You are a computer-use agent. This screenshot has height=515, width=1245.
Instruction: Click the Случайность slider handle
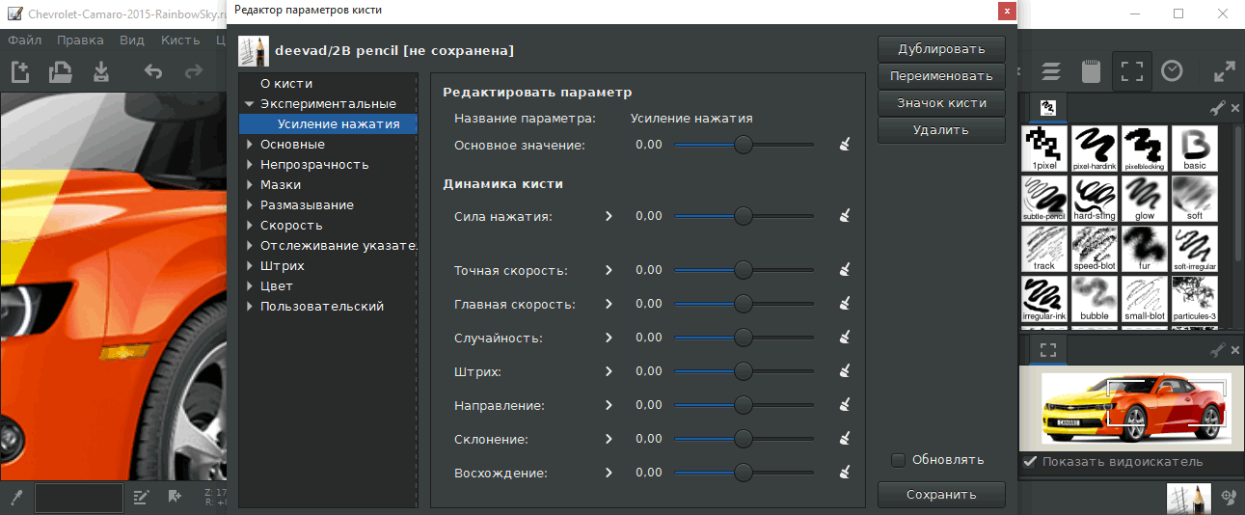[743, 338]
